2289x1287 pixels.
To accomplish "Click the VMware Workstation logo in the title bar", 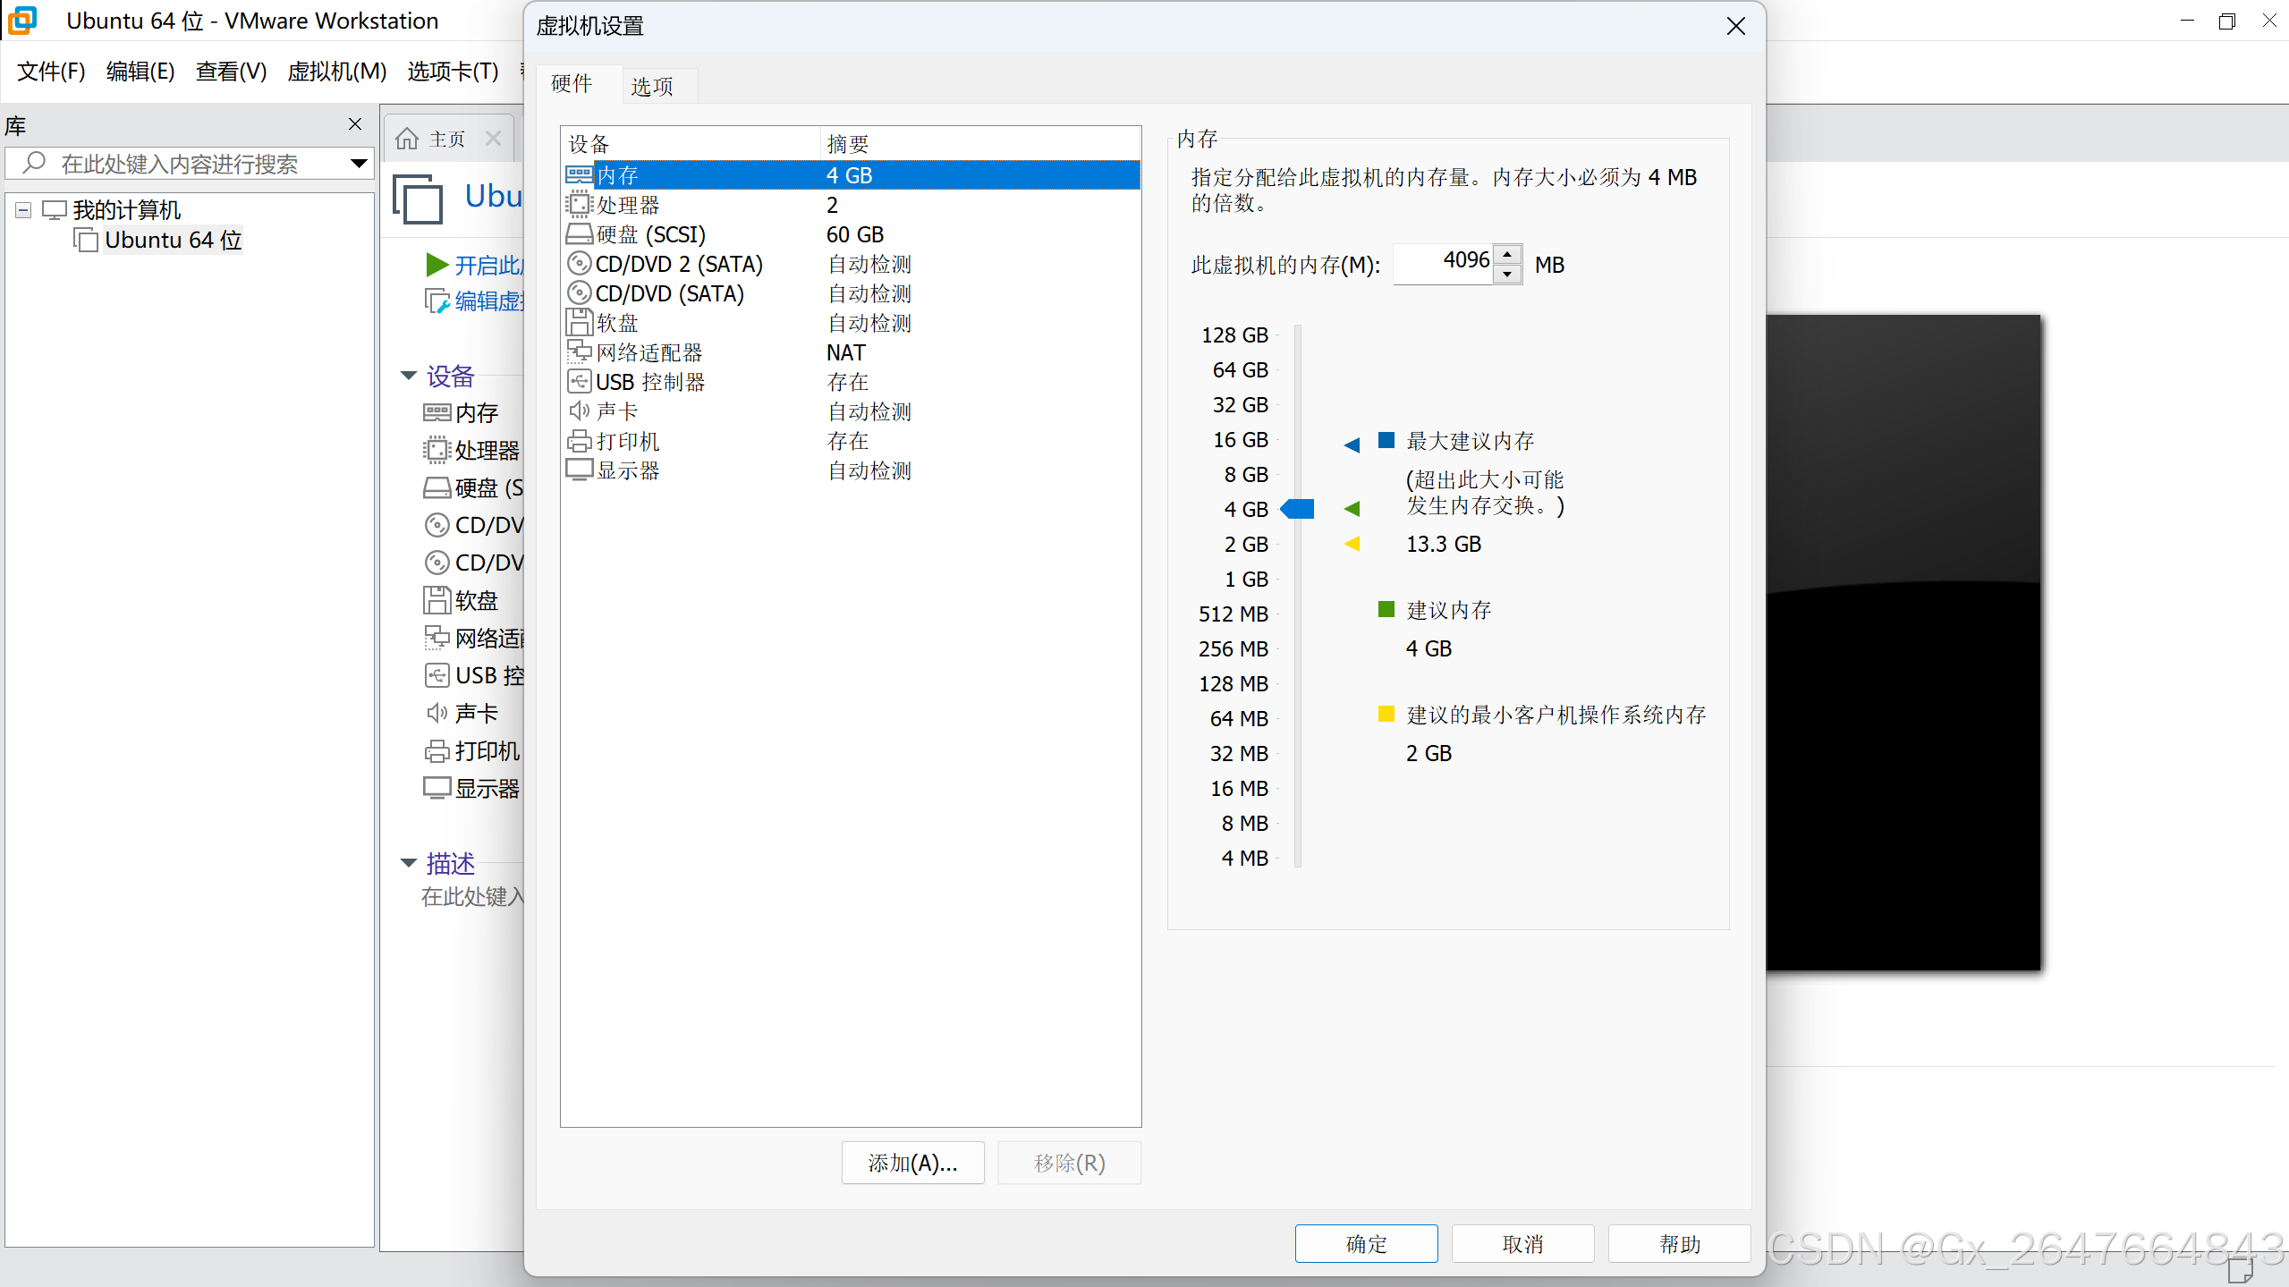I will pyautogui.click(x=22, y=20).
